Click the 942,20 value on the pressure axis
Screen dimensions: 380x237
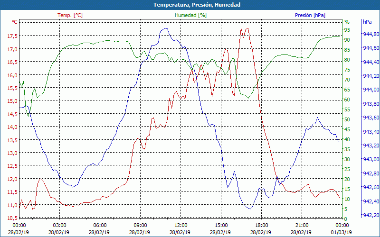coord(371,215)
